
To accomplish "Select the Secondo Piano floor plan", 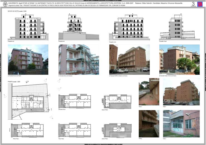I will click(x=75, y=101).
